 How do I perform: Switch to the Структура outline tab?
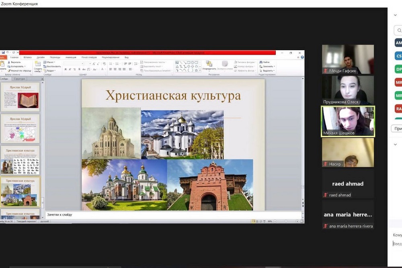pos(19,79)
